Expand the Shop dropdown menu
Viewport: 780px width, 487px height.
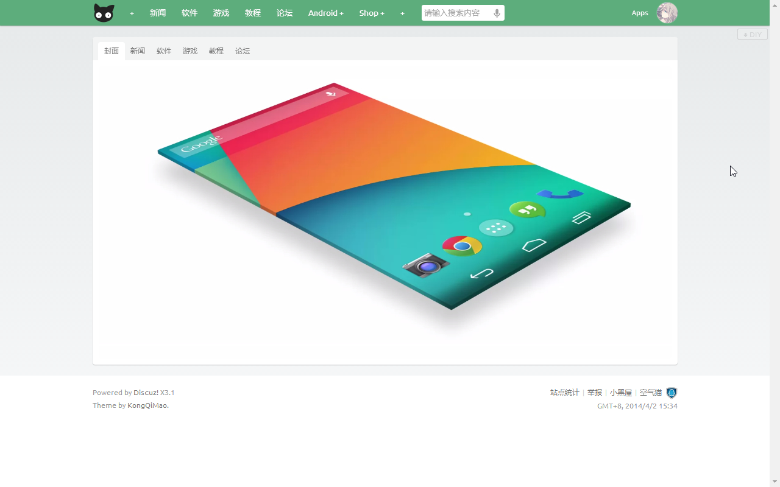coord(372,13)
